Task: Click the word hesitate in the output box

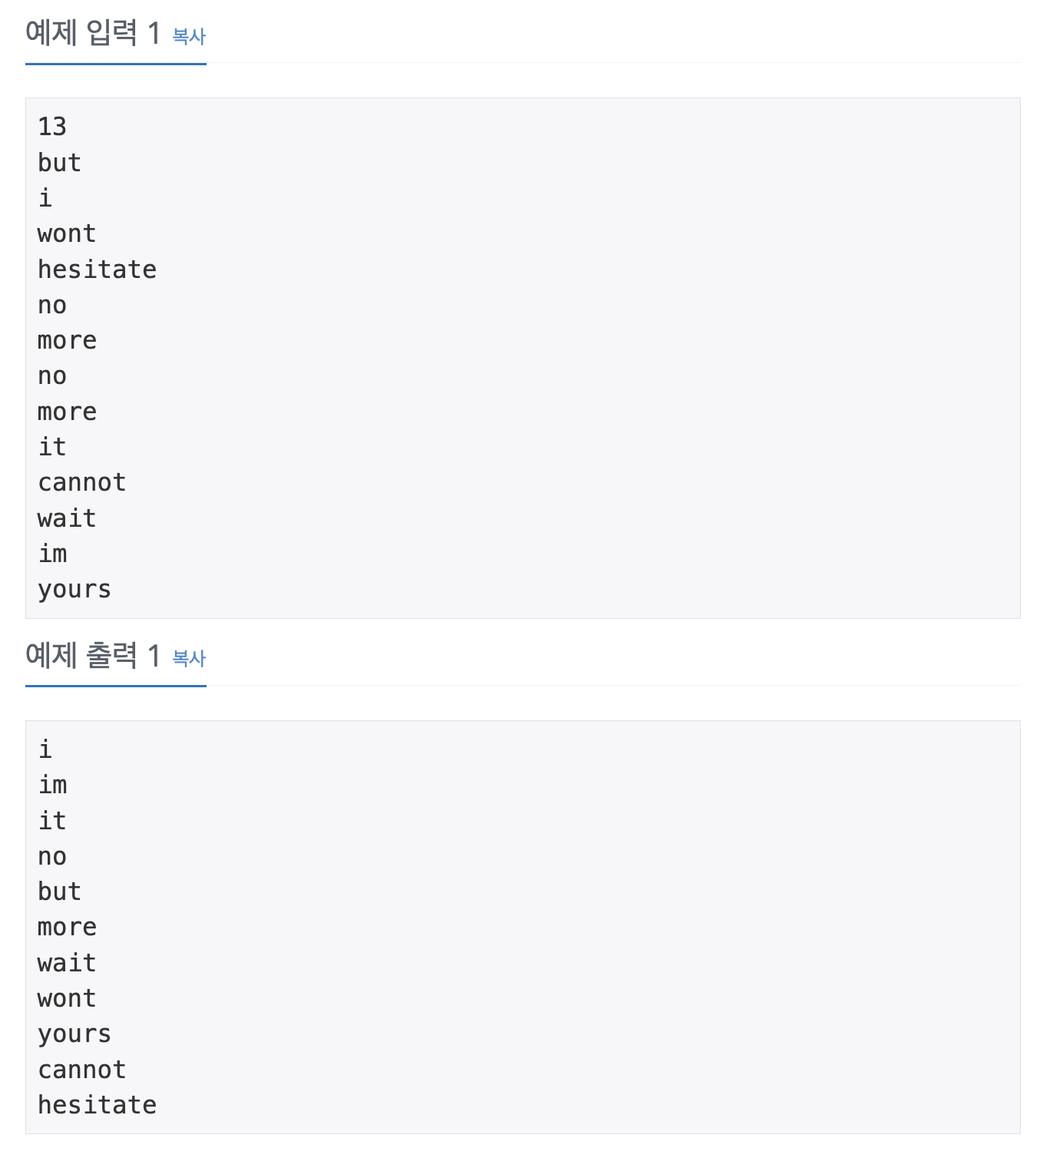Action: point(97,1103)
